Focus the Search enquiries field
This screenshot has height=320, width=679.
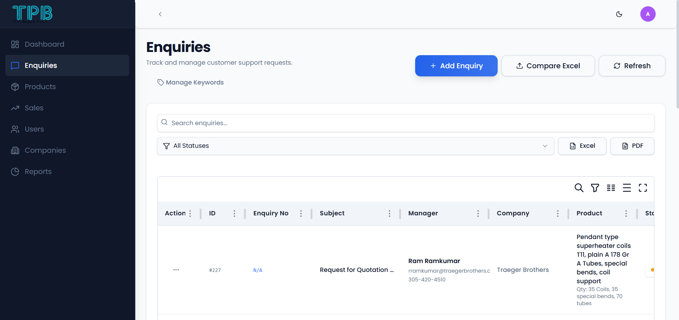[406, 123]
